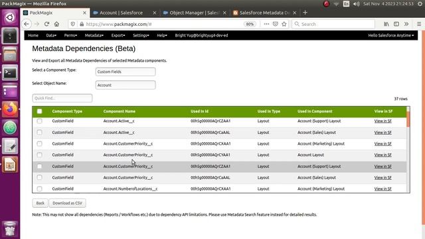The height and width of the screenshot is (239, 425).
Task: Click Download as CSV button
Action: [x=67, y=203]
